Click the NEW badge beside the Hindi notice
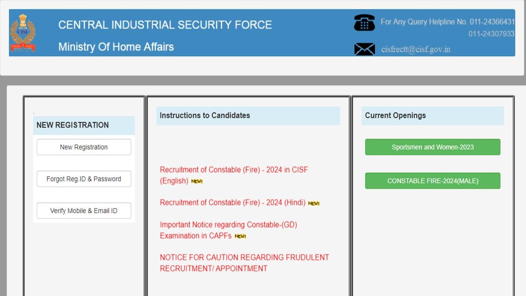The image size is (526, 296). (x=314, y=203)
